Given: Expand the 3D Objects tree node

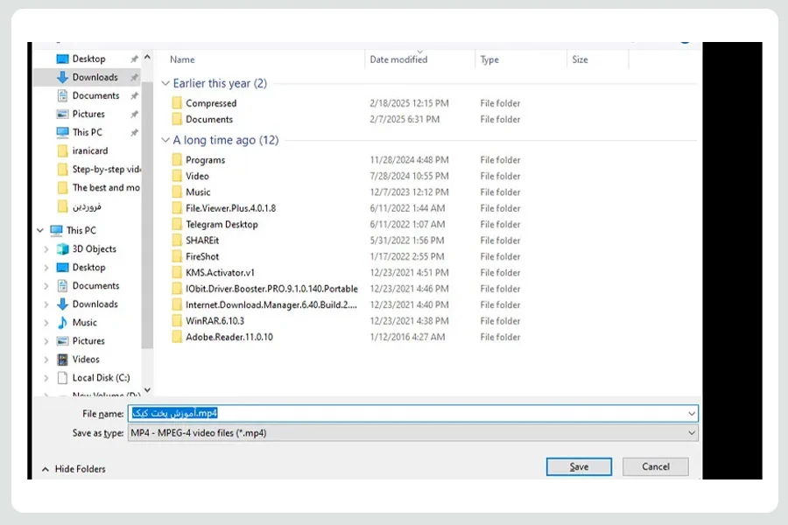Looking at the screenshot, I should (46, 249).
